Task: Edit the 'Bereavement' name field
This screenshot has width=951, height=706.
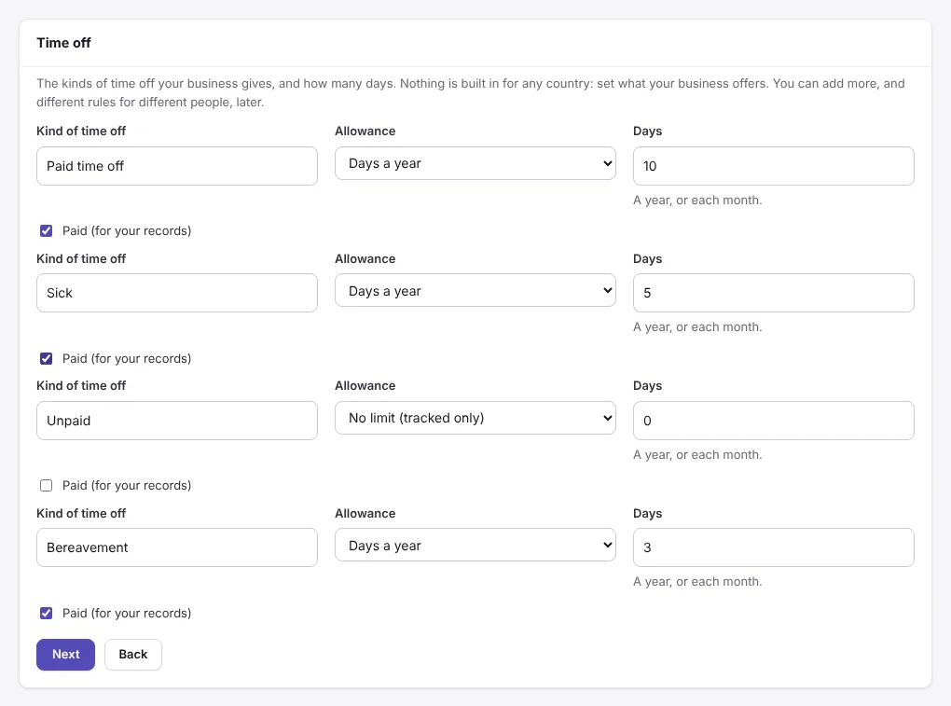Action: point(177,547)
